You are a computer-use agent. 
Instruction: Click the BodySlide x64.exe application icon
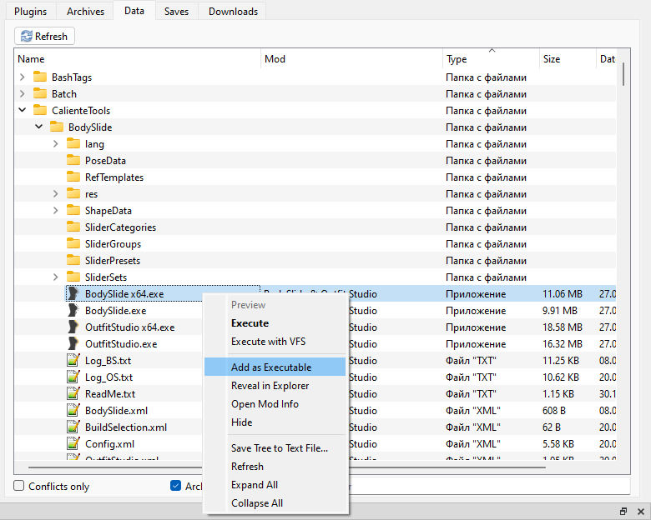tap(73, 293)
